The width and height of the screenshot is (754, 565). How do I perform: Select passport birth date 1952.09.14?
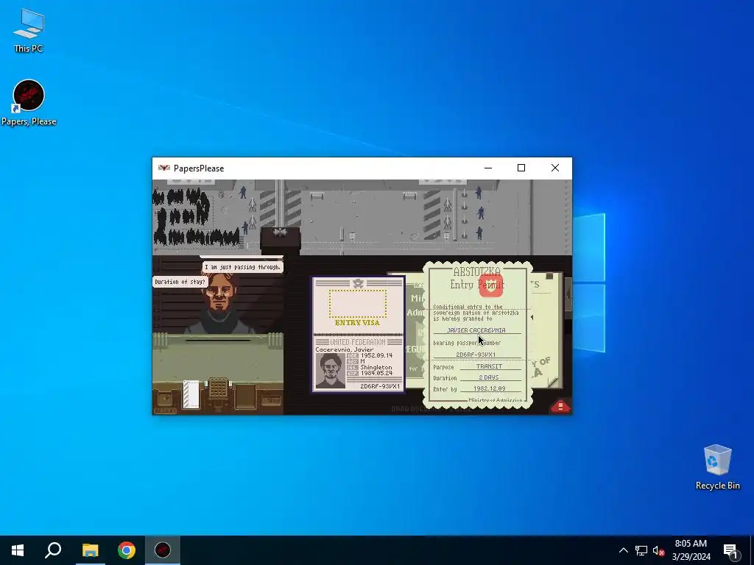pos(376,355)
